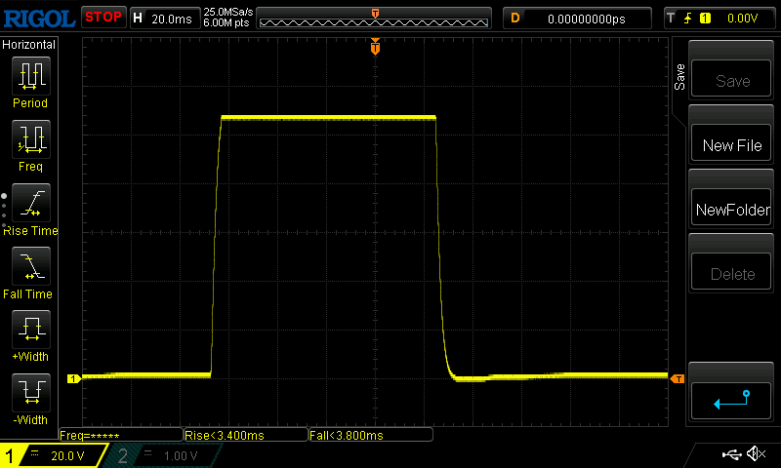Select the Fall Time measurement icon

point(31,266)
